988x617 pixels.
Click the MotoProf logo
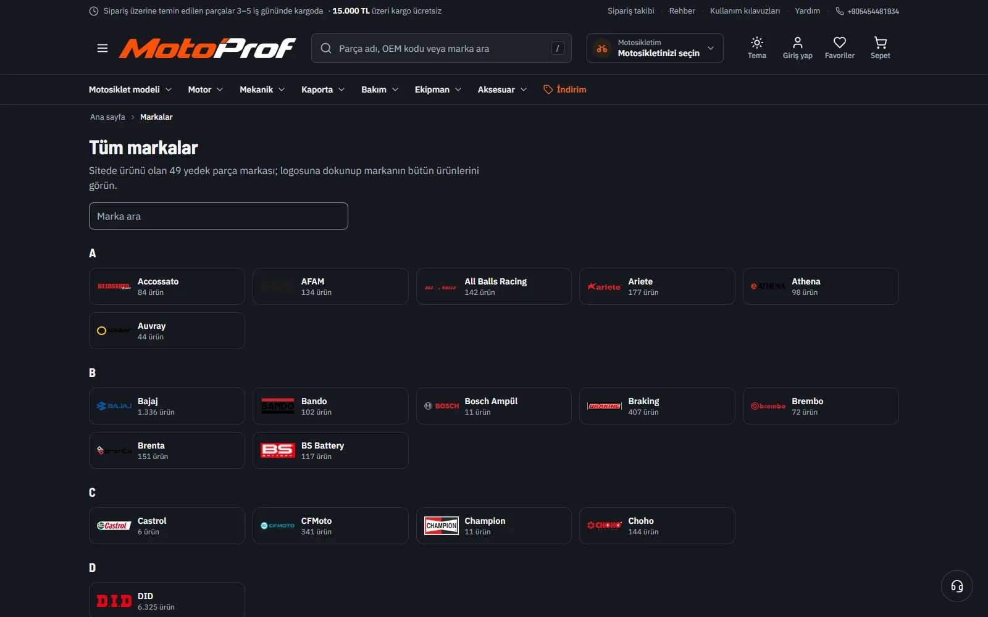click(207, 48)
